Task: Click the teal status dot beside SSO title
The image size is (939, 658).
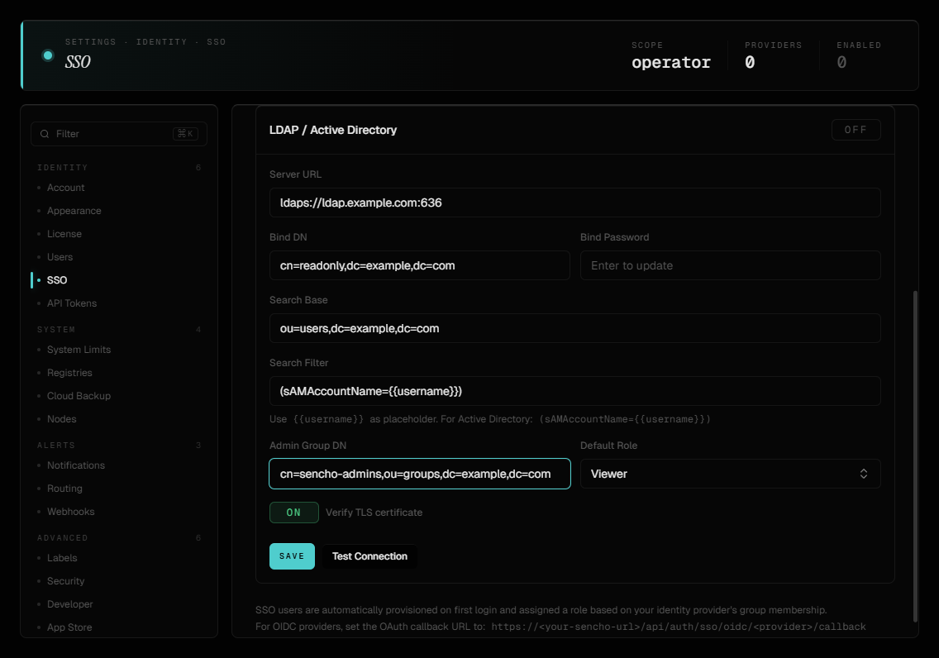Action: [48, 55]
